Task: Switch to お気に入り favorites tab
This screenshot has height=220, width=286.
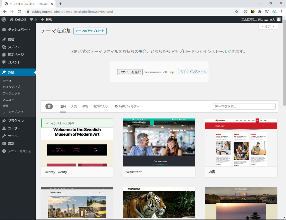Action: pyautogui.click(x=101, y=106)
